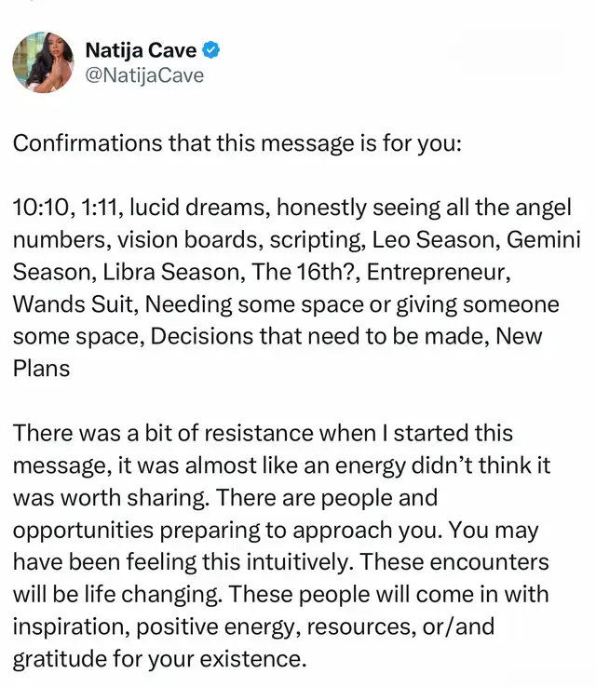Click the Natija Cave display name
596x687 pixels.
pyautogui.click(x=140, y=50)
